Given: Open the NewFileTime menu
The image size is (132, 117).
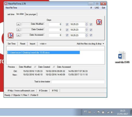Looking at the screenshot, I should coord(11,8).
